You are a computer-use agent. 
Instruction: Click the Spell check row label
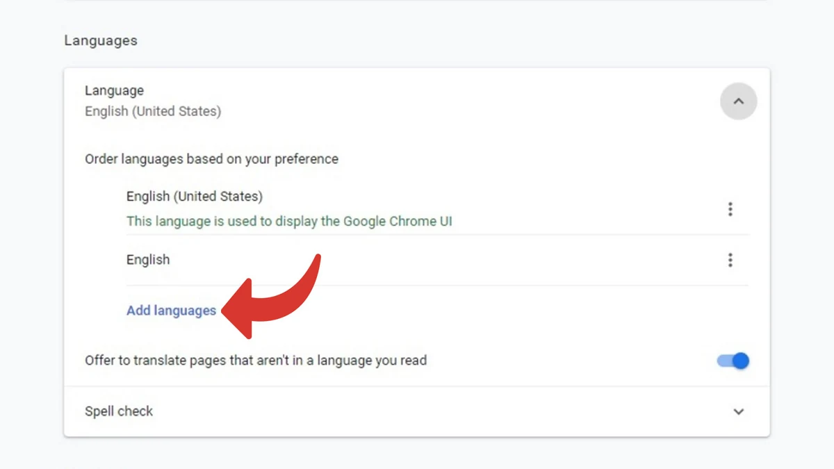(119, 411)
